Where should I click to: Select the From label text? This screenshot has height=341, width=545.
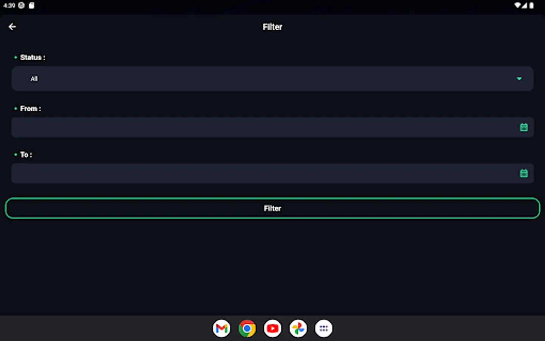[x=30, y=108]
